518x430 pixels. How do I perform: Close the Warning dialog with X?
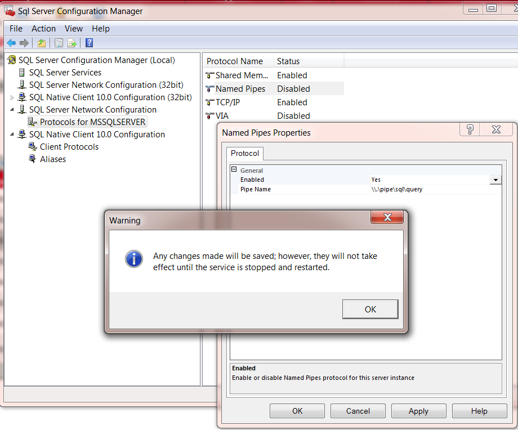point(387,217)
